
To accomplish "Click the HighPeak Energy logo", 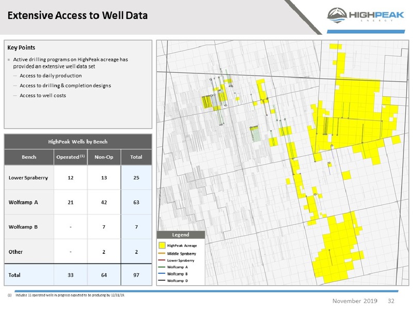I will pyautogui.click(x=366, y=15).
